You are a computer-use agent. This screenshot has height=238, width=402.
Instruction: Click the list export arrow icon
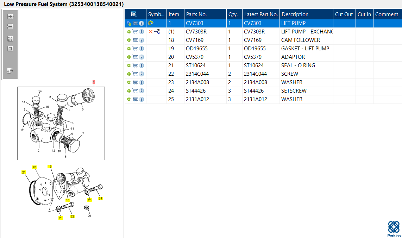(10, 71)
